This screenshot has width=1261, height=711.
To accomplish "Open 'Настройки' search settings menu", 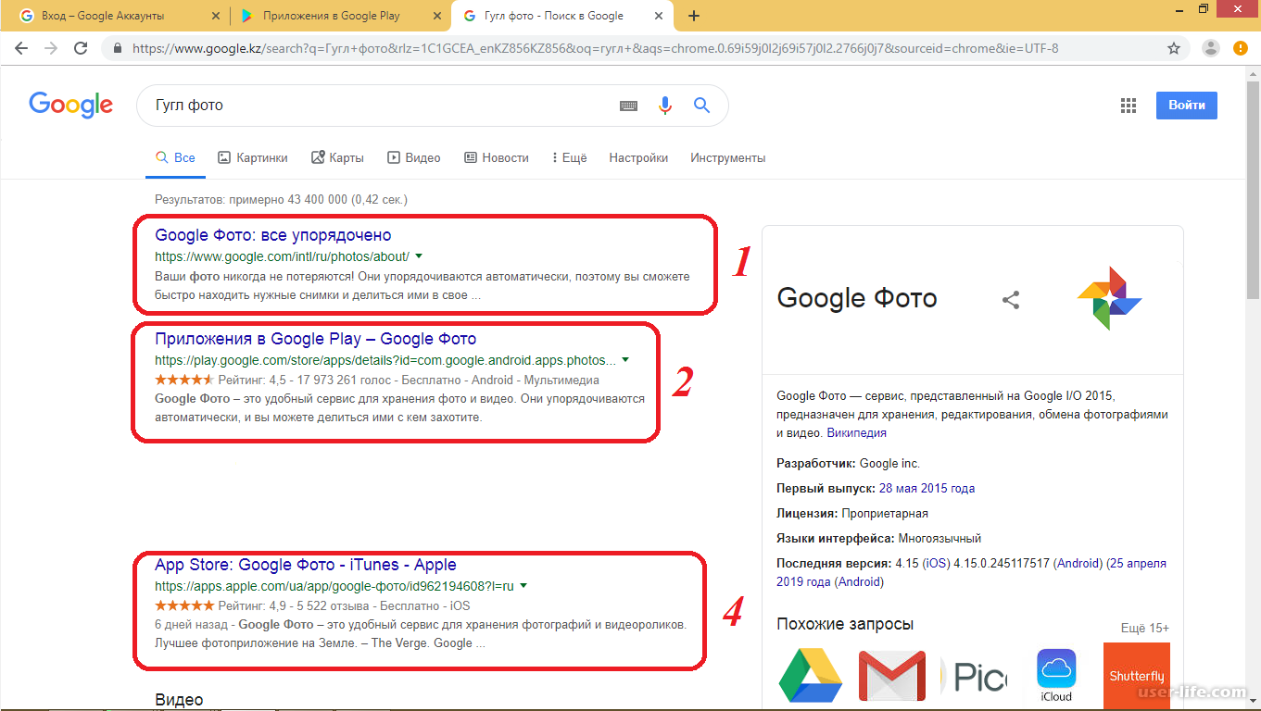I will [638, 158].
